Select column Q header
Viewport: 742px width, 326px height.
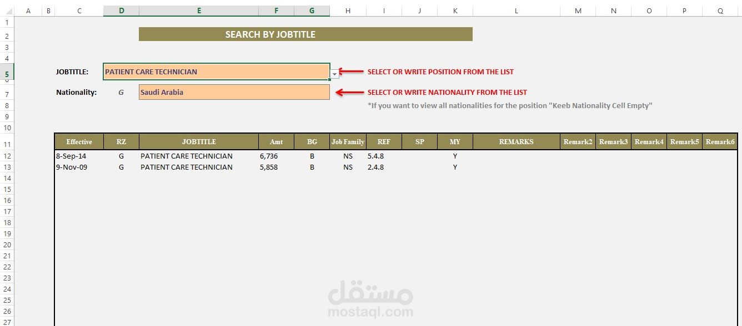click(720, 11)
